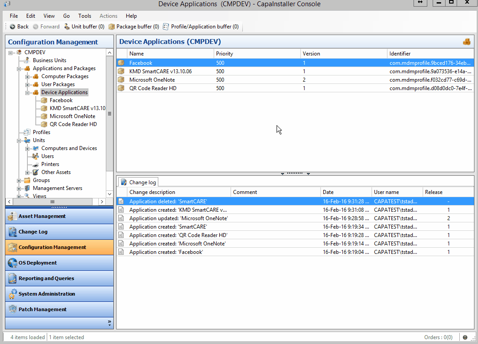478x344 pixels.
Task: Select the KMD SmartCARE v13.10.06 row
Action: tap(295, 71)
